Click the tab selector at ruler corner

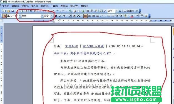(x=1, y=21)
